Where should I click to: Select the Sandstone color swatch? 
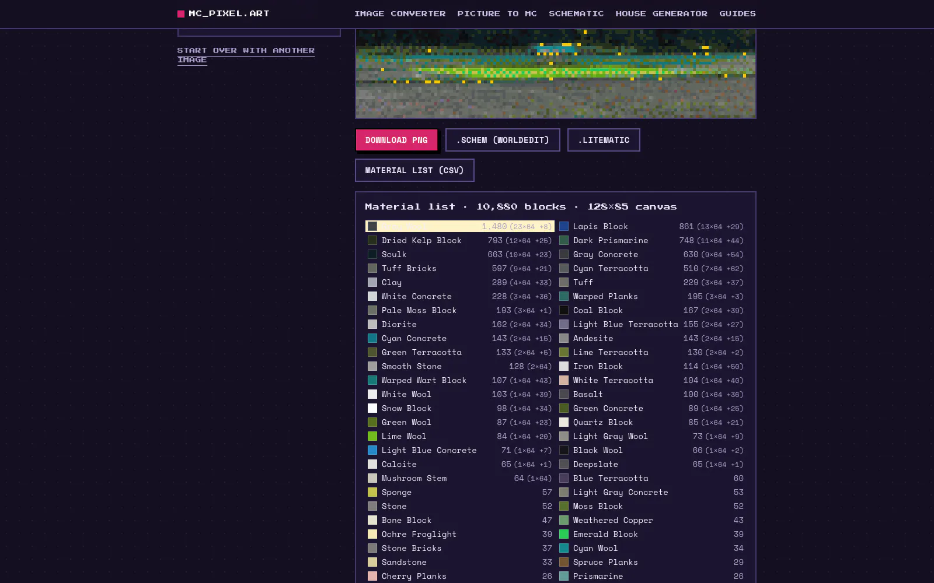(x=372, y=562)
